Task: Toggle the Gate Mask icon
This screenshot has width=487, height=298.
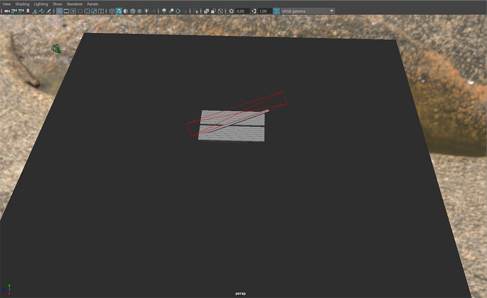Action: (80, 11)
